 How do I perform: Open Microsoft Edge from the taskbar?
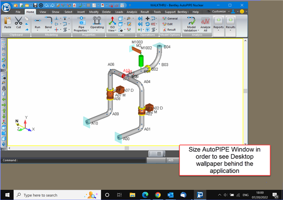(146, 195)
